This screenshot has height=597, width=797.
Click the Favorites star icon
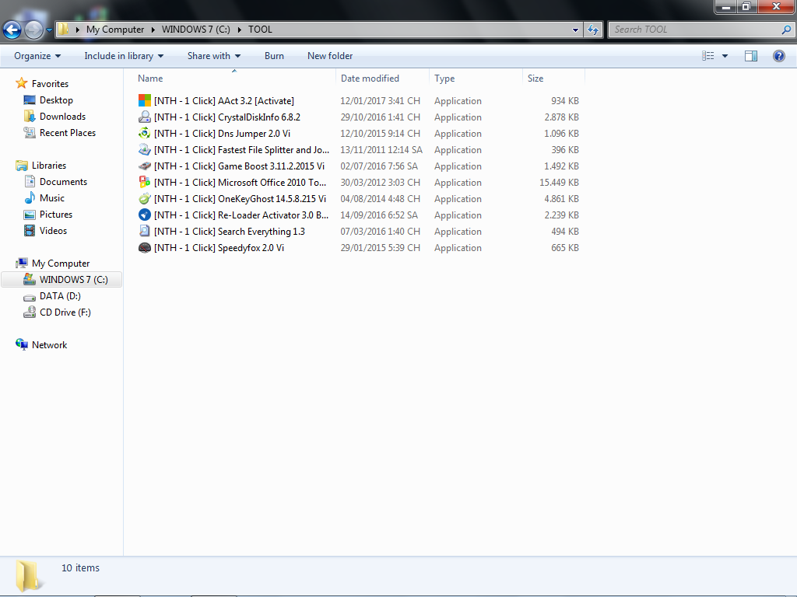[x=21, y=82]
